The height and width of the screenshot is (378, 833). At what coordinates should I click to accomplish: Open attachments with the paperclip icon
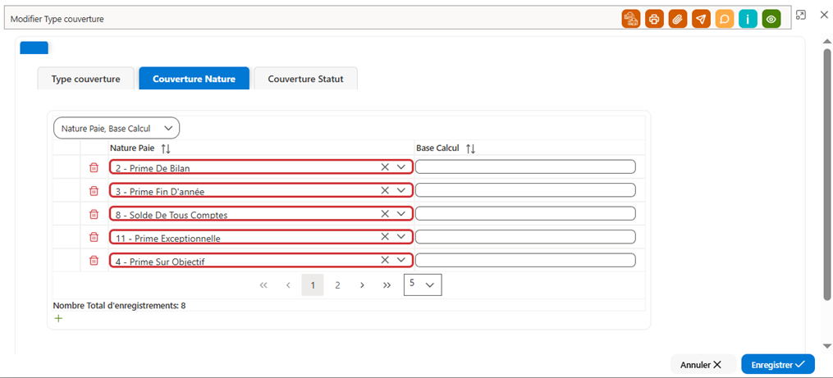pos(677,19)
